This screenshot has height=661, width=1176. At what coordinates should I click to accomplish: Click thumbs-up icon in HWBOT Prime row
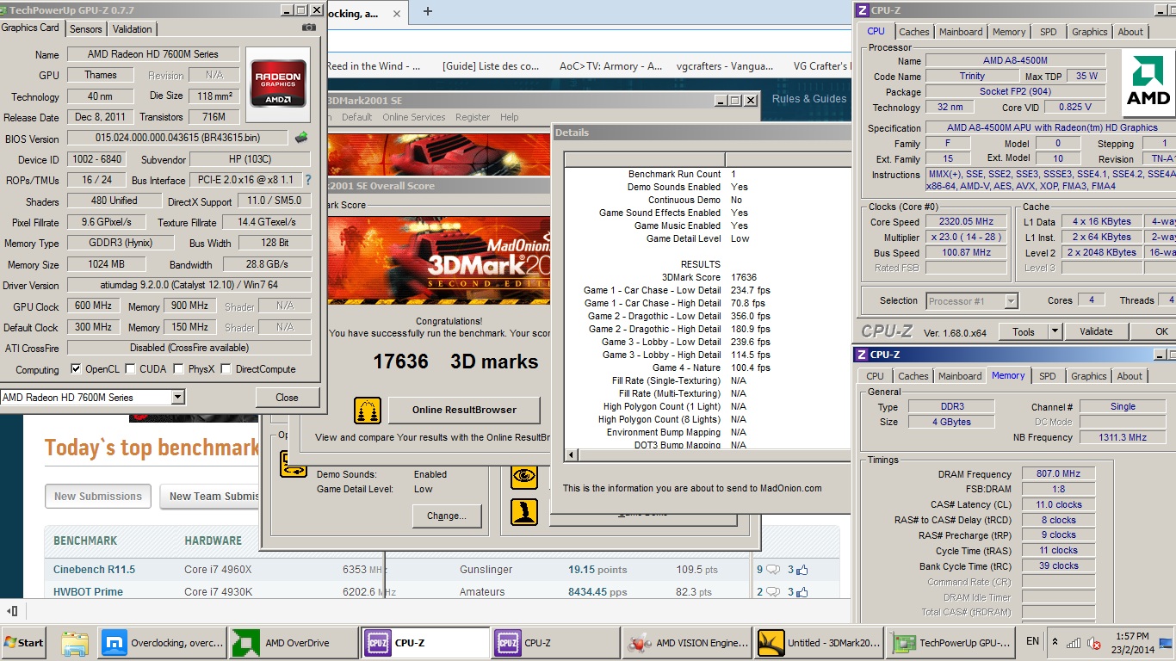pyautogui.click(x=802, y=591)
